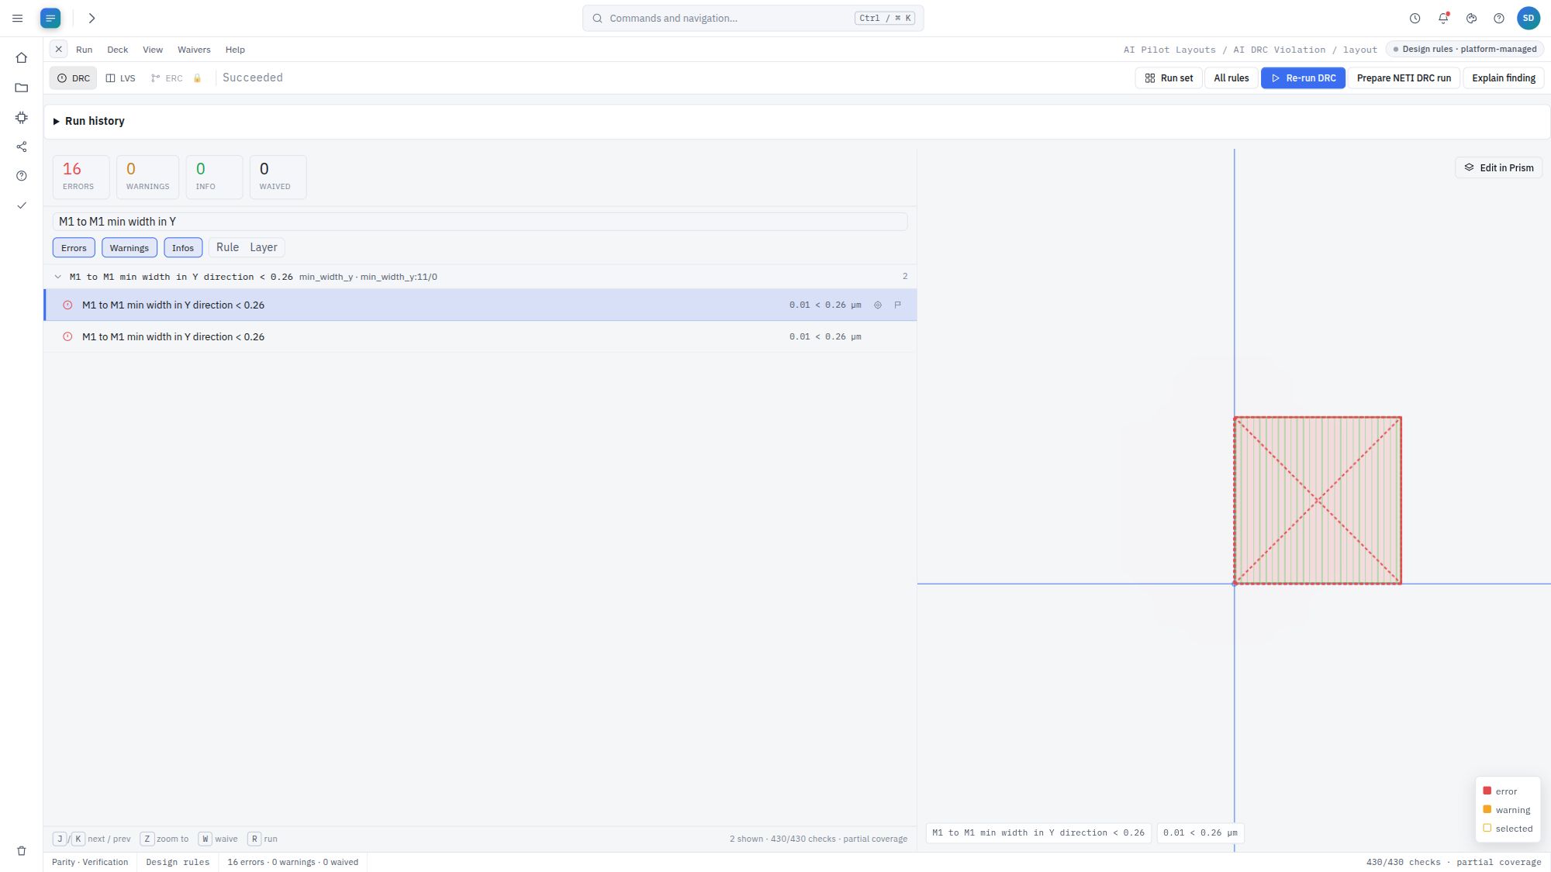Click the locked ERC tab

click(175, 78)
